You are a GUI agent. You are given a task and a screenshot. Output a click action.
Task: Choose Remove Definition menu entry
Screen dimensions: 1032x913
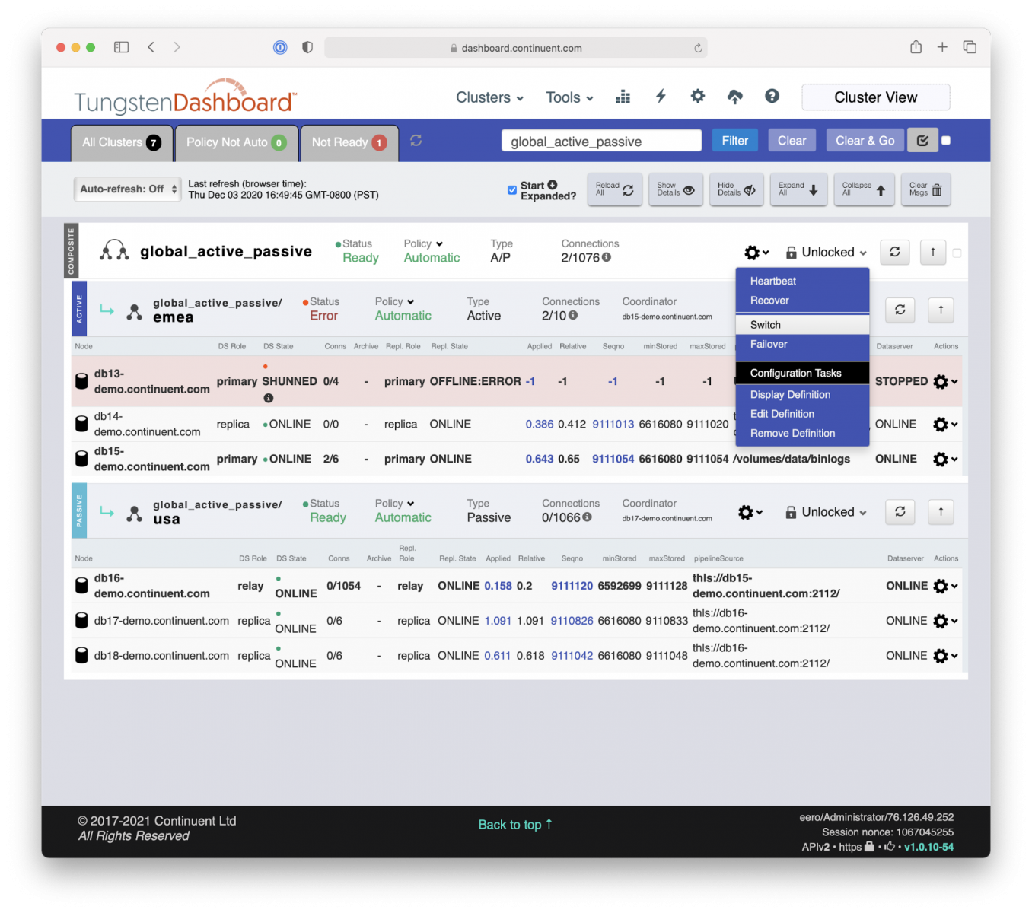[802, 434]
